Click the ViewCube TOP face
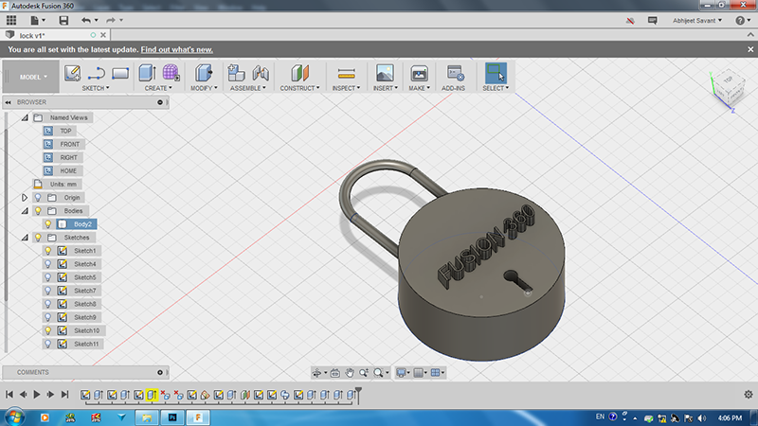 pyautogui.click(x=728, y=80)
